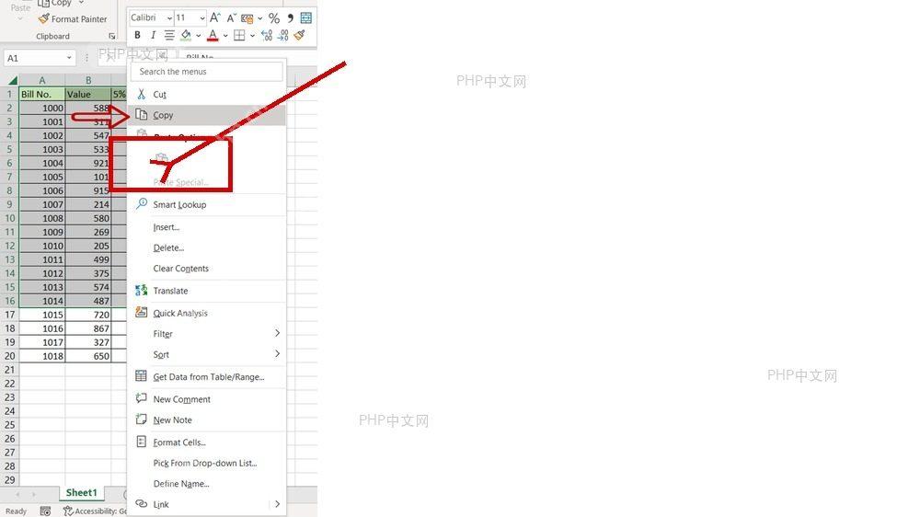Expand the Accounting Number Format dropdown arrow
The image size is (920, 517).
pos(259,18)
